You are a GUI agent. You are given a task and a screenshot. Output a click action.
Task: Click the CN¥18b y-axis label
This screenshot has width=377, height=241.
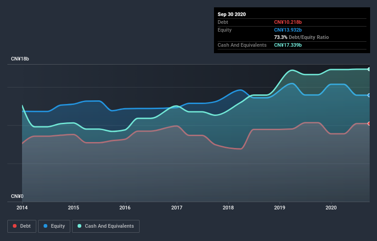pos(20,59)
